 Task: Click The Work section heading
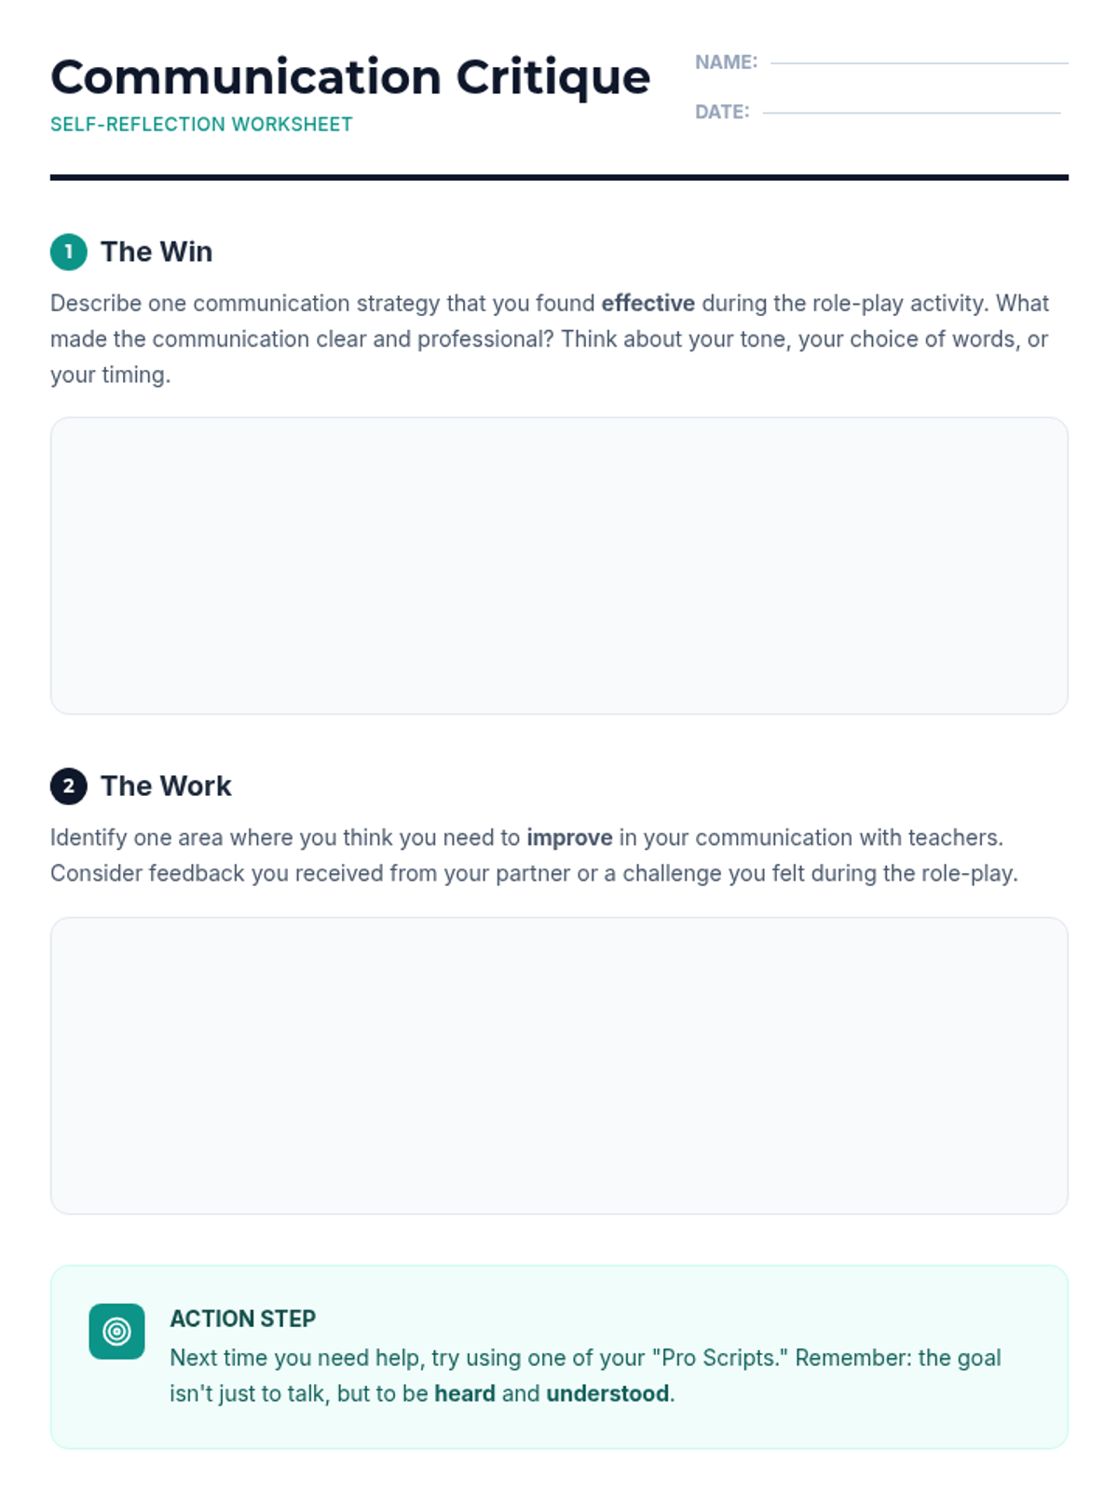point(166,786)
